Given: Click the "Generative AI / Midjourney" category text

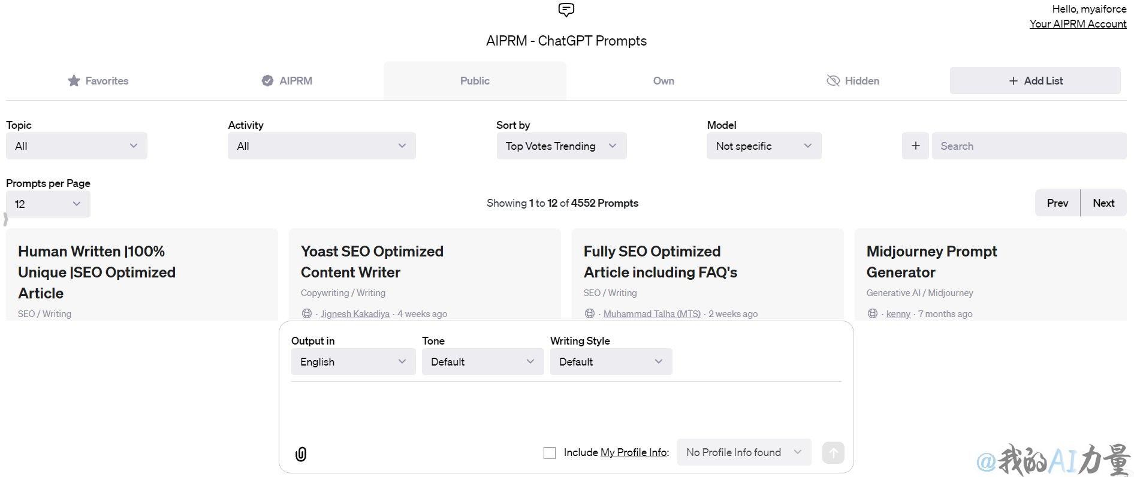Looking at the screenshot, I should coord(919,293).
